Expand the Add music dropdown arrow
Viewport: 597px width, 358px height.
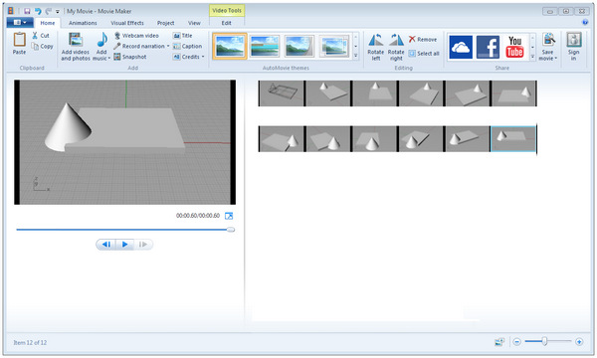tap(108, 59)
